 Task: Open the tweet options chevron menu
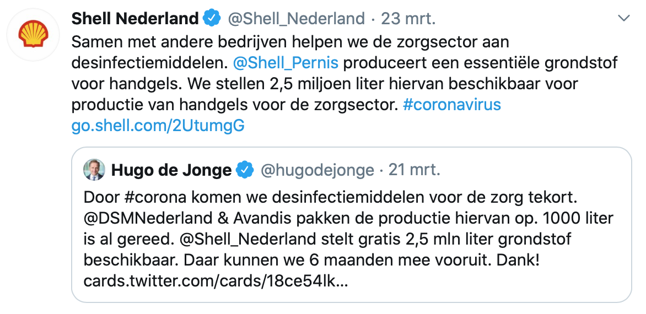tap(623, 19)
